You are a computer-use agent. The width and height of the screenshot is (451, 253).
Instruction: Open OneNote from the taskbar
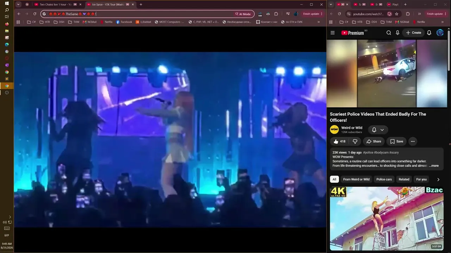point(7,65)
